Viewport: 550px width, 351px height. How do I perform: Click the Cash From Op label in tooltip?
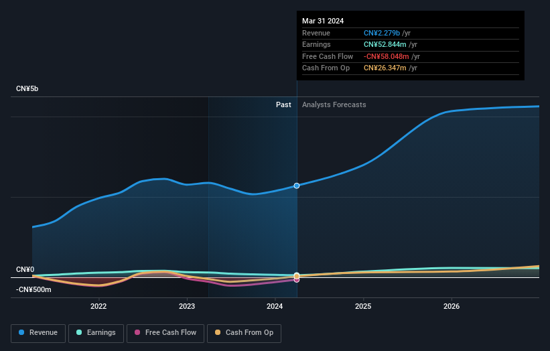pos(326,68)
